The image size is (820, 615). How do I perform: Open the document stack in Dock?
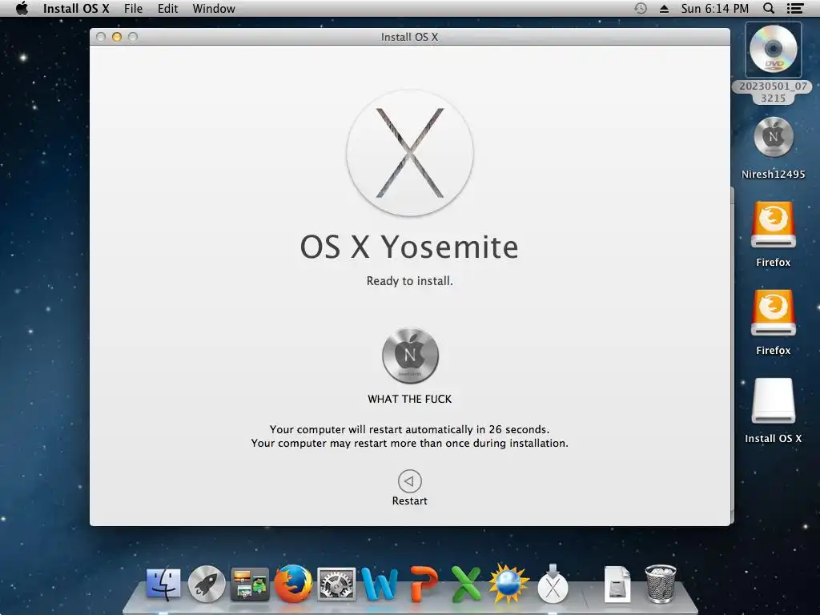pyautogui.click(x=617, y=584)
